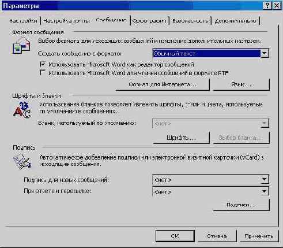Open the Язык... settings button
The width and height of the screenshot is (283, 248).
pyautogui.click(x=241, y=84)
